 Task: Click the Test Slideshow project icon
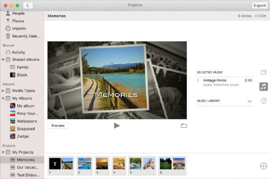(x=13, y=175)
